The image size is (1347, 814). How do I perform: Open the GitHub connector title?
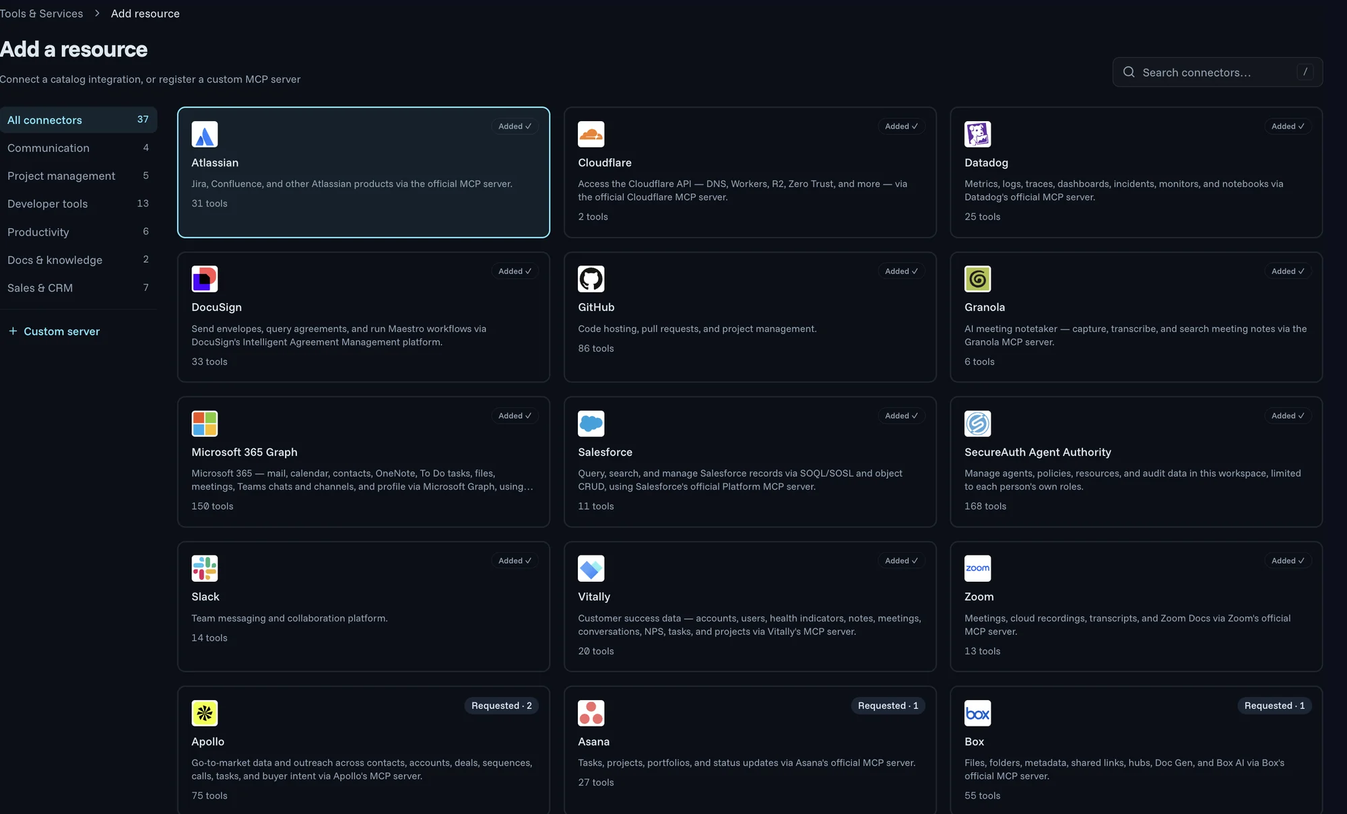tap(596, 307)
